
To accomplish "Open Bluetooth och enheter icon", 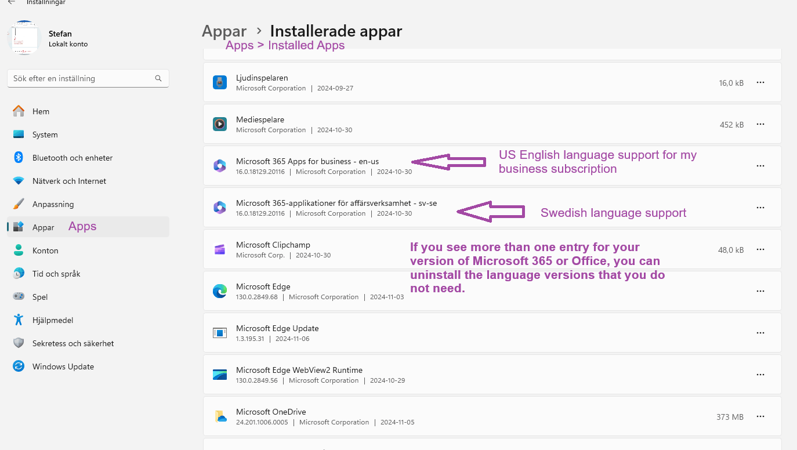I will 19,158.
